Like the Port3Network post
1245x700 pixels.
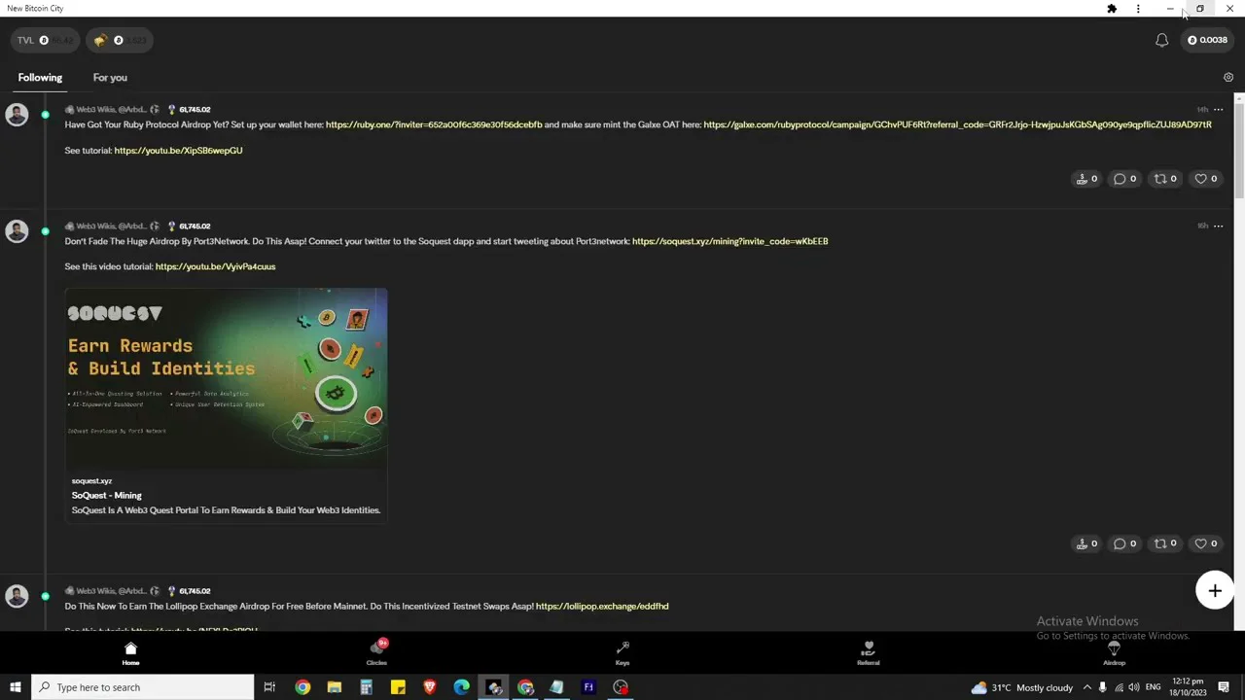pos(1206,543)
